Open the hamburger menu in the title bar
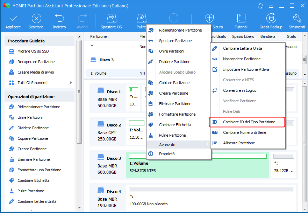The width and height of the screenshot is (308, 213). (x=271, y=6)
